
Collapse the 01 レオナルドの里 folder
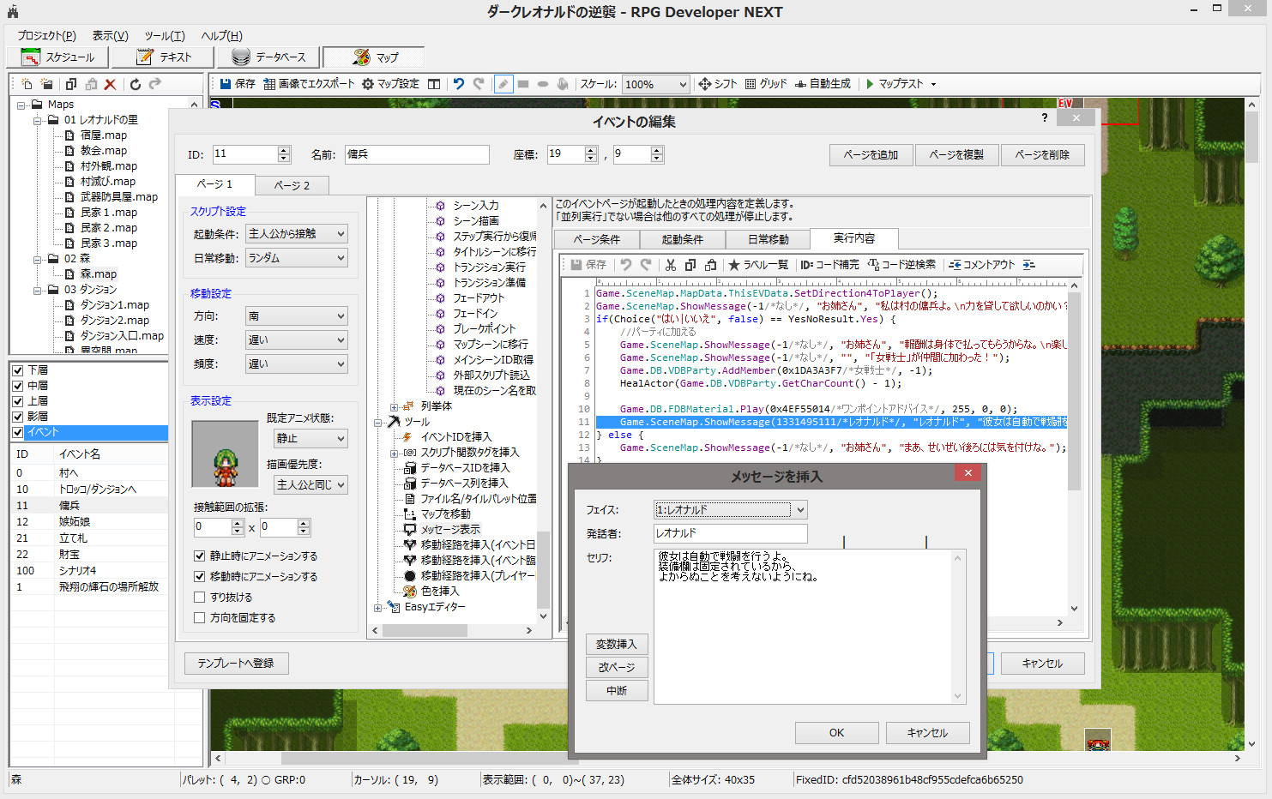click(x=38, y=120)
